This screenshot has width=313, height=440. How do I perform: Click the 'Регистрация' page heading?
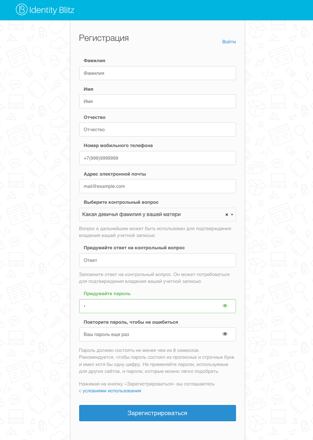click(x=104, y=38)
